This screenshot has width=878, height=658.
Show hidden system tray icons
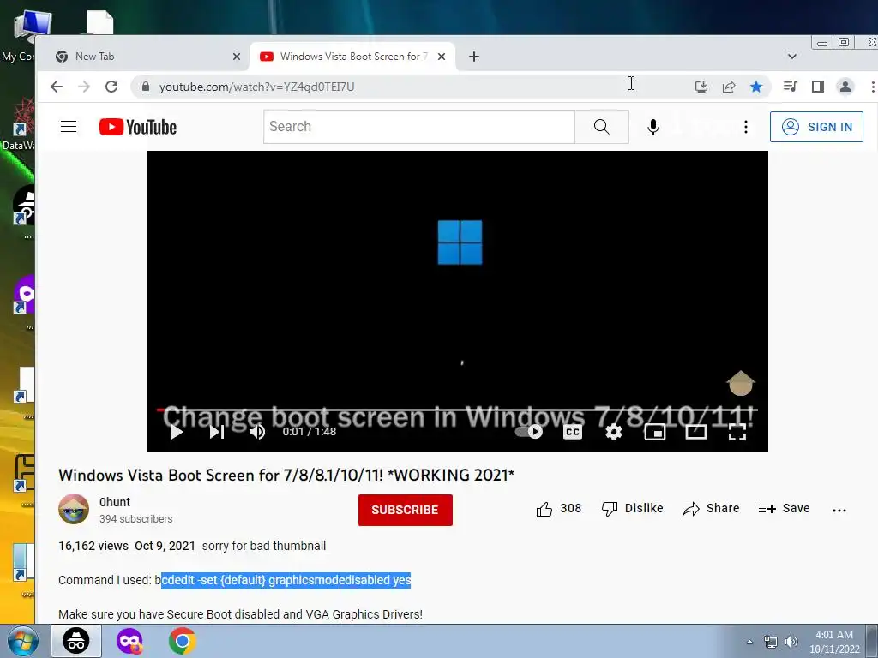point(749,642)
